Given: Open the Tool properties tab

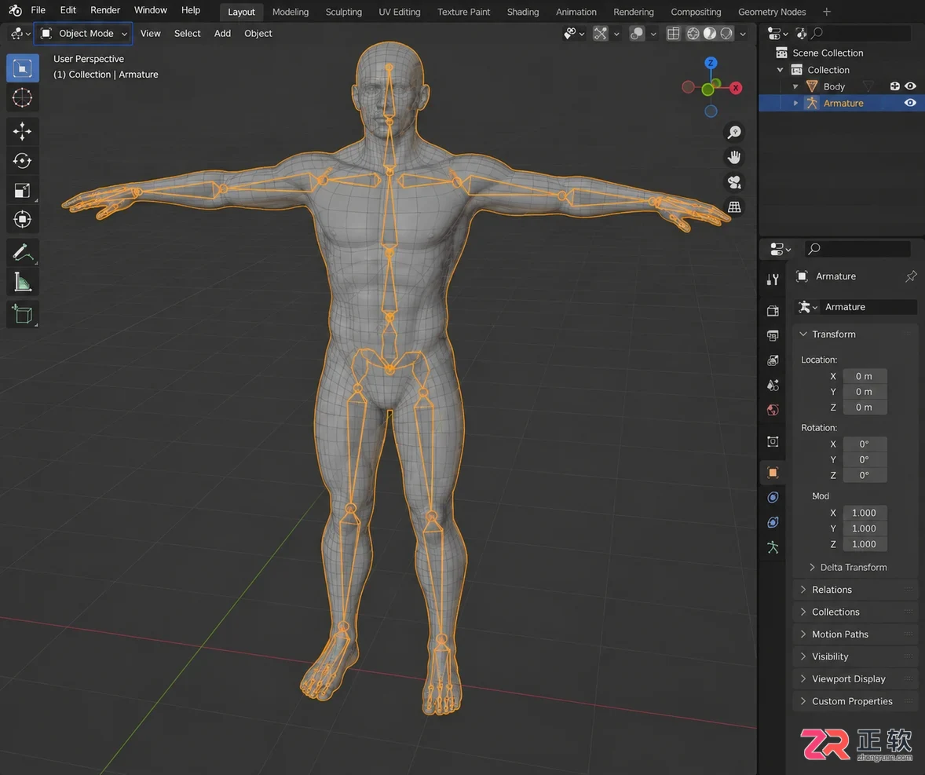Looking at the screenshot, I should click(773, 280).
